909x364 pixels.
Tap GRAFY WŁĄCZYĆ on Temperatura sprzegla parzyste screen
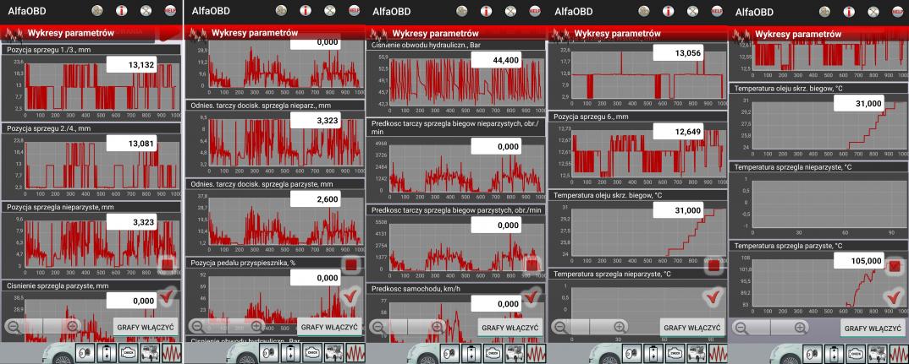[x=873, y=329]
